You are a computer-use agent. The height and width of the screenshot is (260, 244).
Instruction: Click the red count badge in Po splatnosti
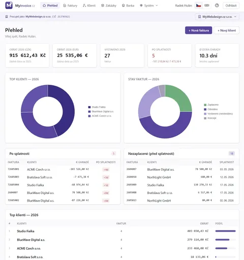(x=113, y=153)
